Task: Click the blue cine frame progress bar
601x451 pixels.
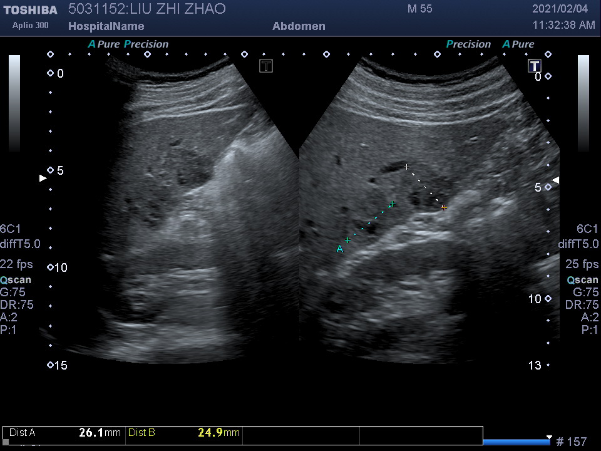Action: coord(516,442)
